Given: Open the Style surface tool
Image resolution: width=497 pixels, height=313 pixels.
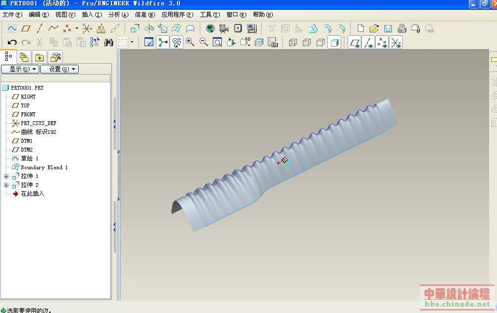Looking at the screenshot, I should pos(190,28).
